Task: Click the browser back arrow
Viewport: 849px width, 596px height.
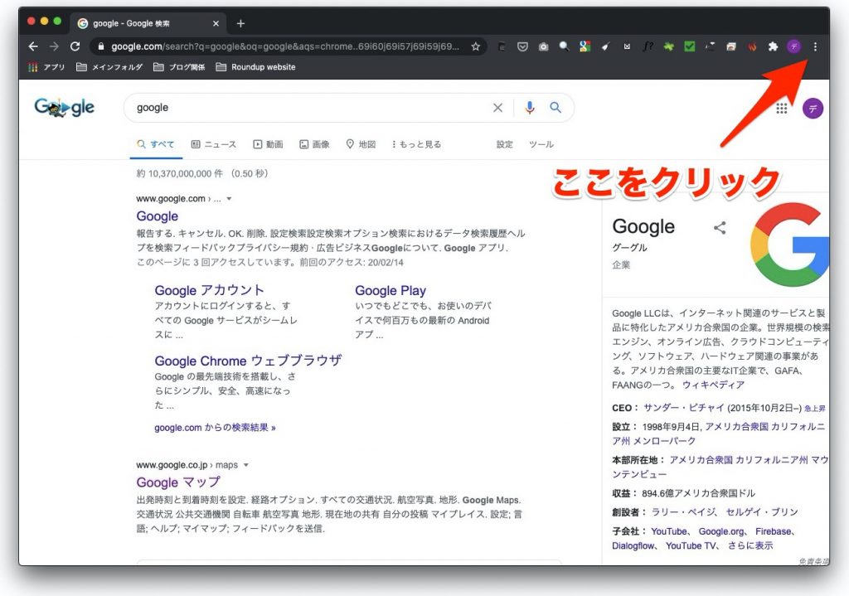Action: coord(33,46)
